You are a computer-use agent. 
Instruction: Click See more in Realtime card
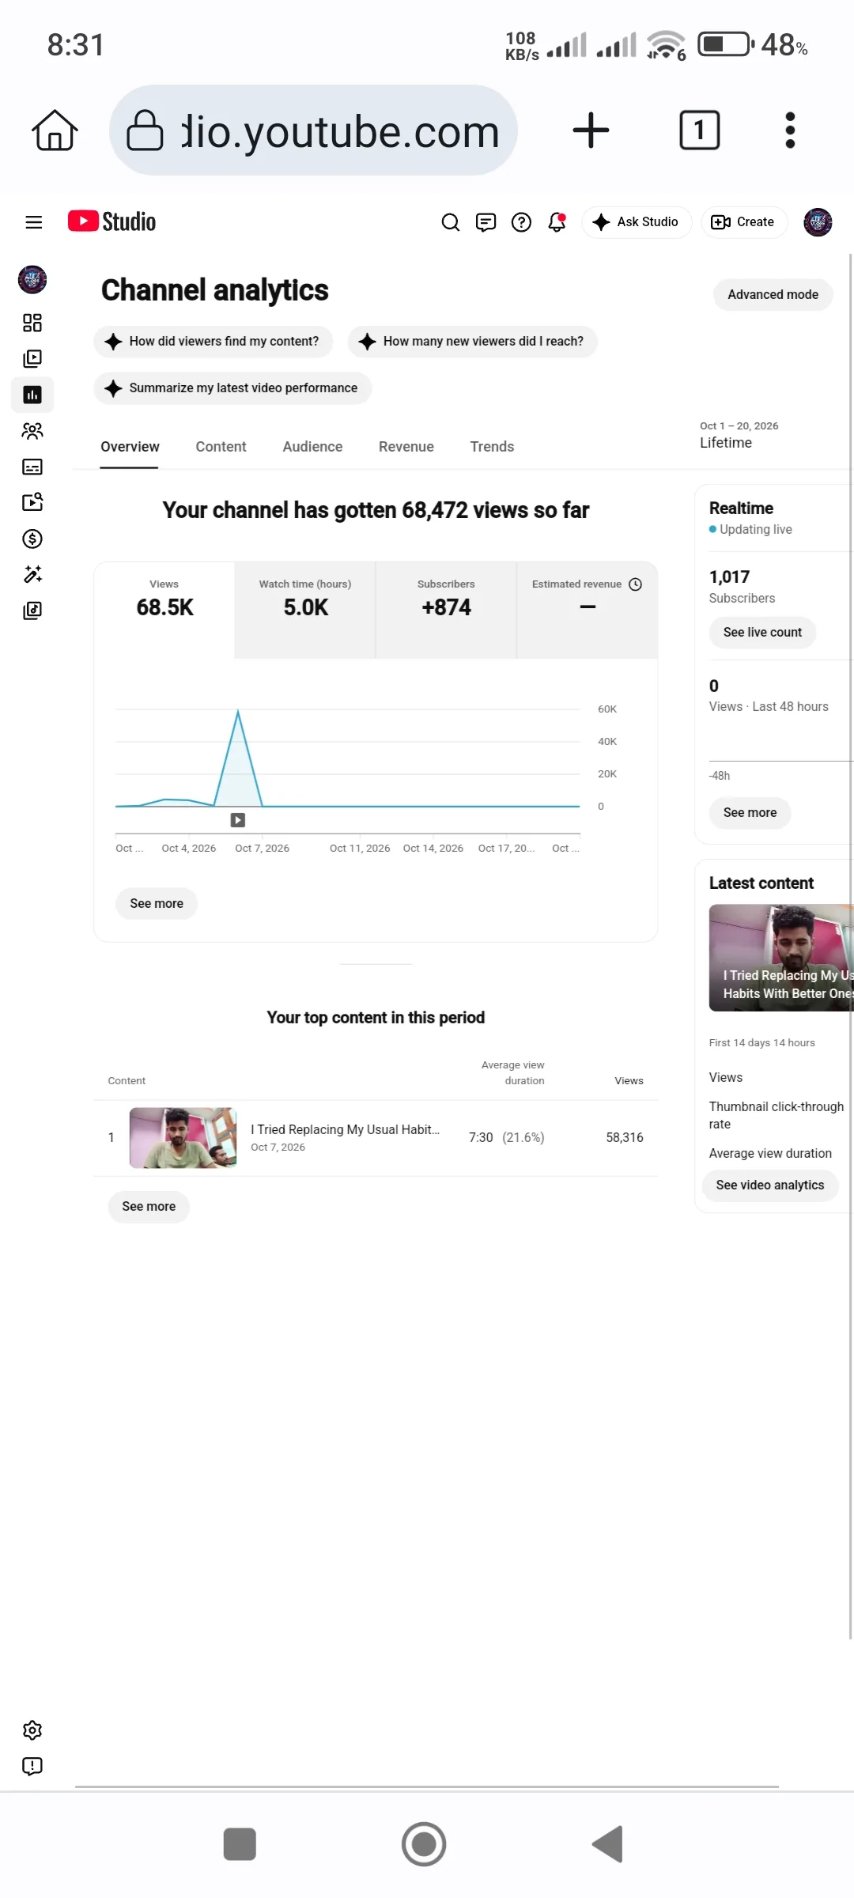pos(750,813)
